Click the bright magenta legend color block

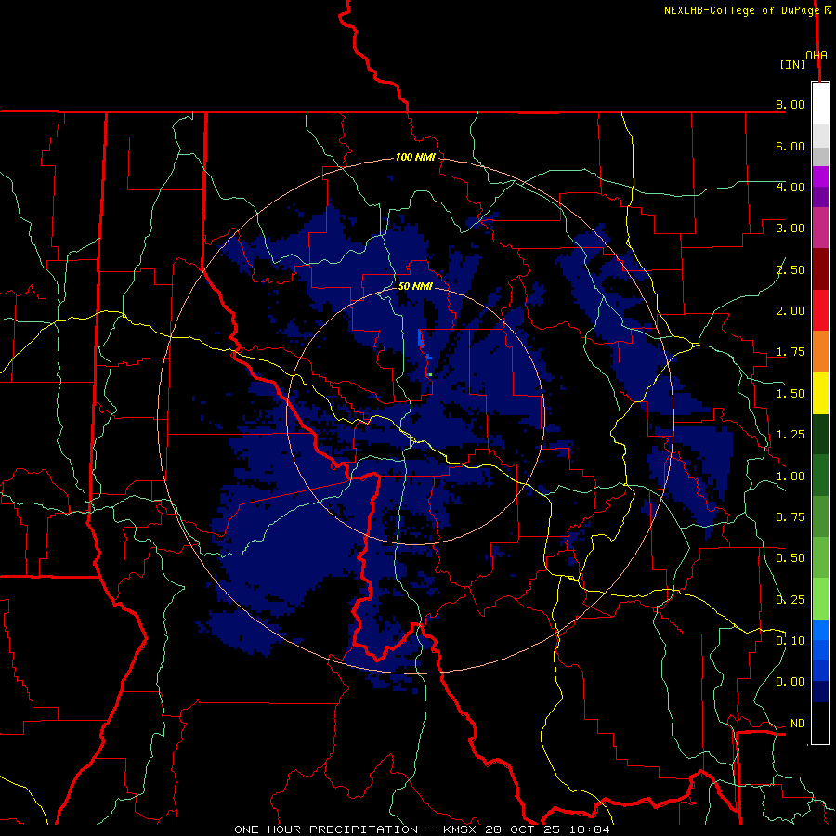point(820,176)
